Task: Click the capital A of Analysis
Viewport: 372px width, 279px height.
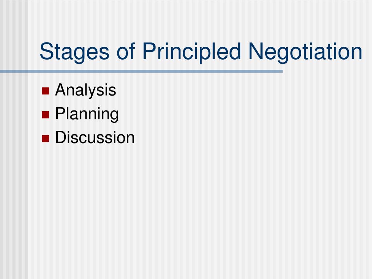Action: pos(61,89)
